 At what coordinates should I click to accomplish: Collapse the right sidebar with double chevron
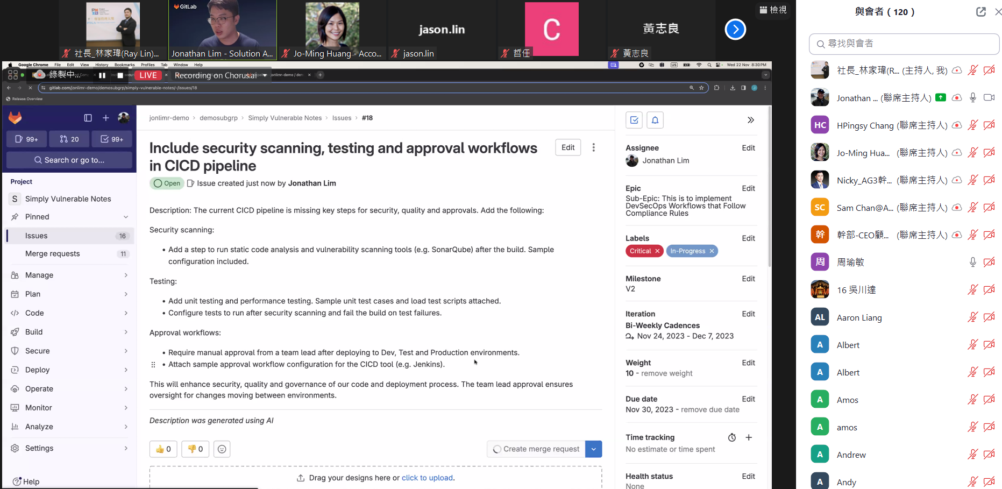pyautogui.click(x=750, y=120)
